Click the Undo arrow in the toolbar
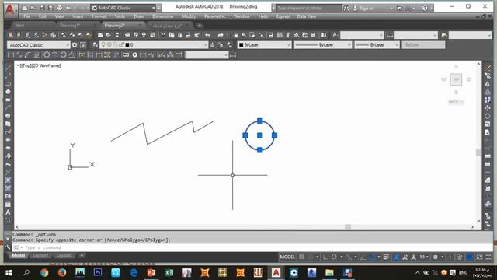Screen dimensions: 497x280 click(x=207, y=35)
